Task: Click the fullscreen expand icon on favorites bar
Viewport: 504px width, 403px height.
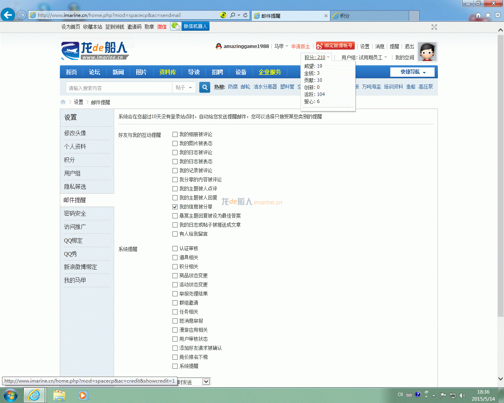Action: [x=434, y=27]
